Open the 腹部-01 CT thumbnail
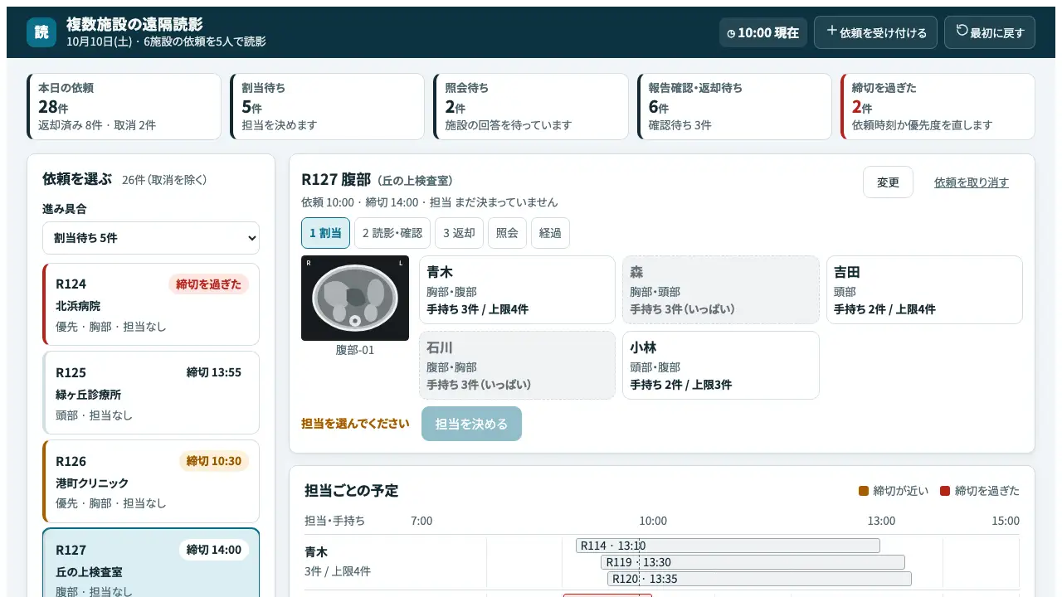Screen dimensions: 1062x597 355,298
